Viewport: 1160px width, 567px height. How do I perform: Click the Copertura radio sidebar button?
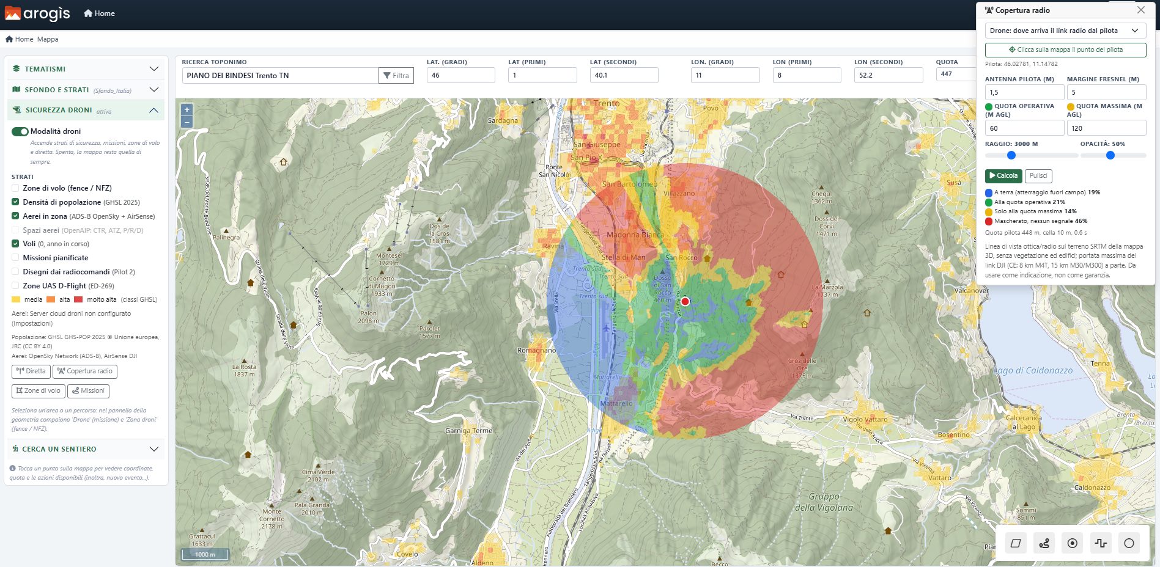coord(85,371)
